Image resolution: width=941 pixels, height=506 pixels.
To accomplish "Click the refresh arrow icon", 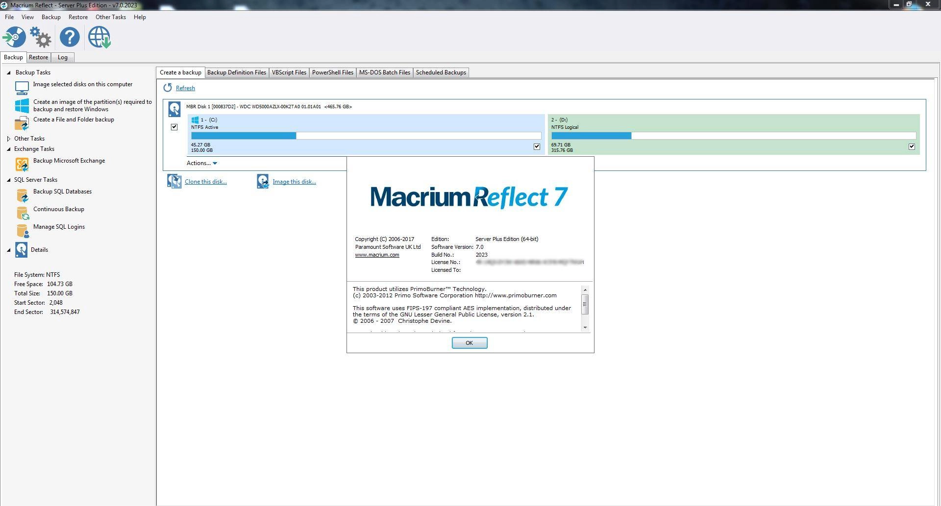I will pos(168,88).
